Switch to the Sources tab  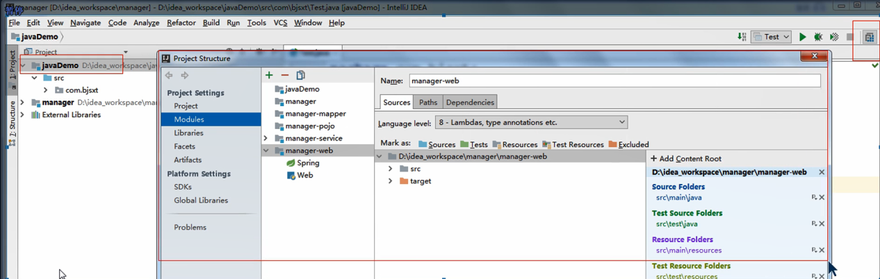tap(397, 102)
